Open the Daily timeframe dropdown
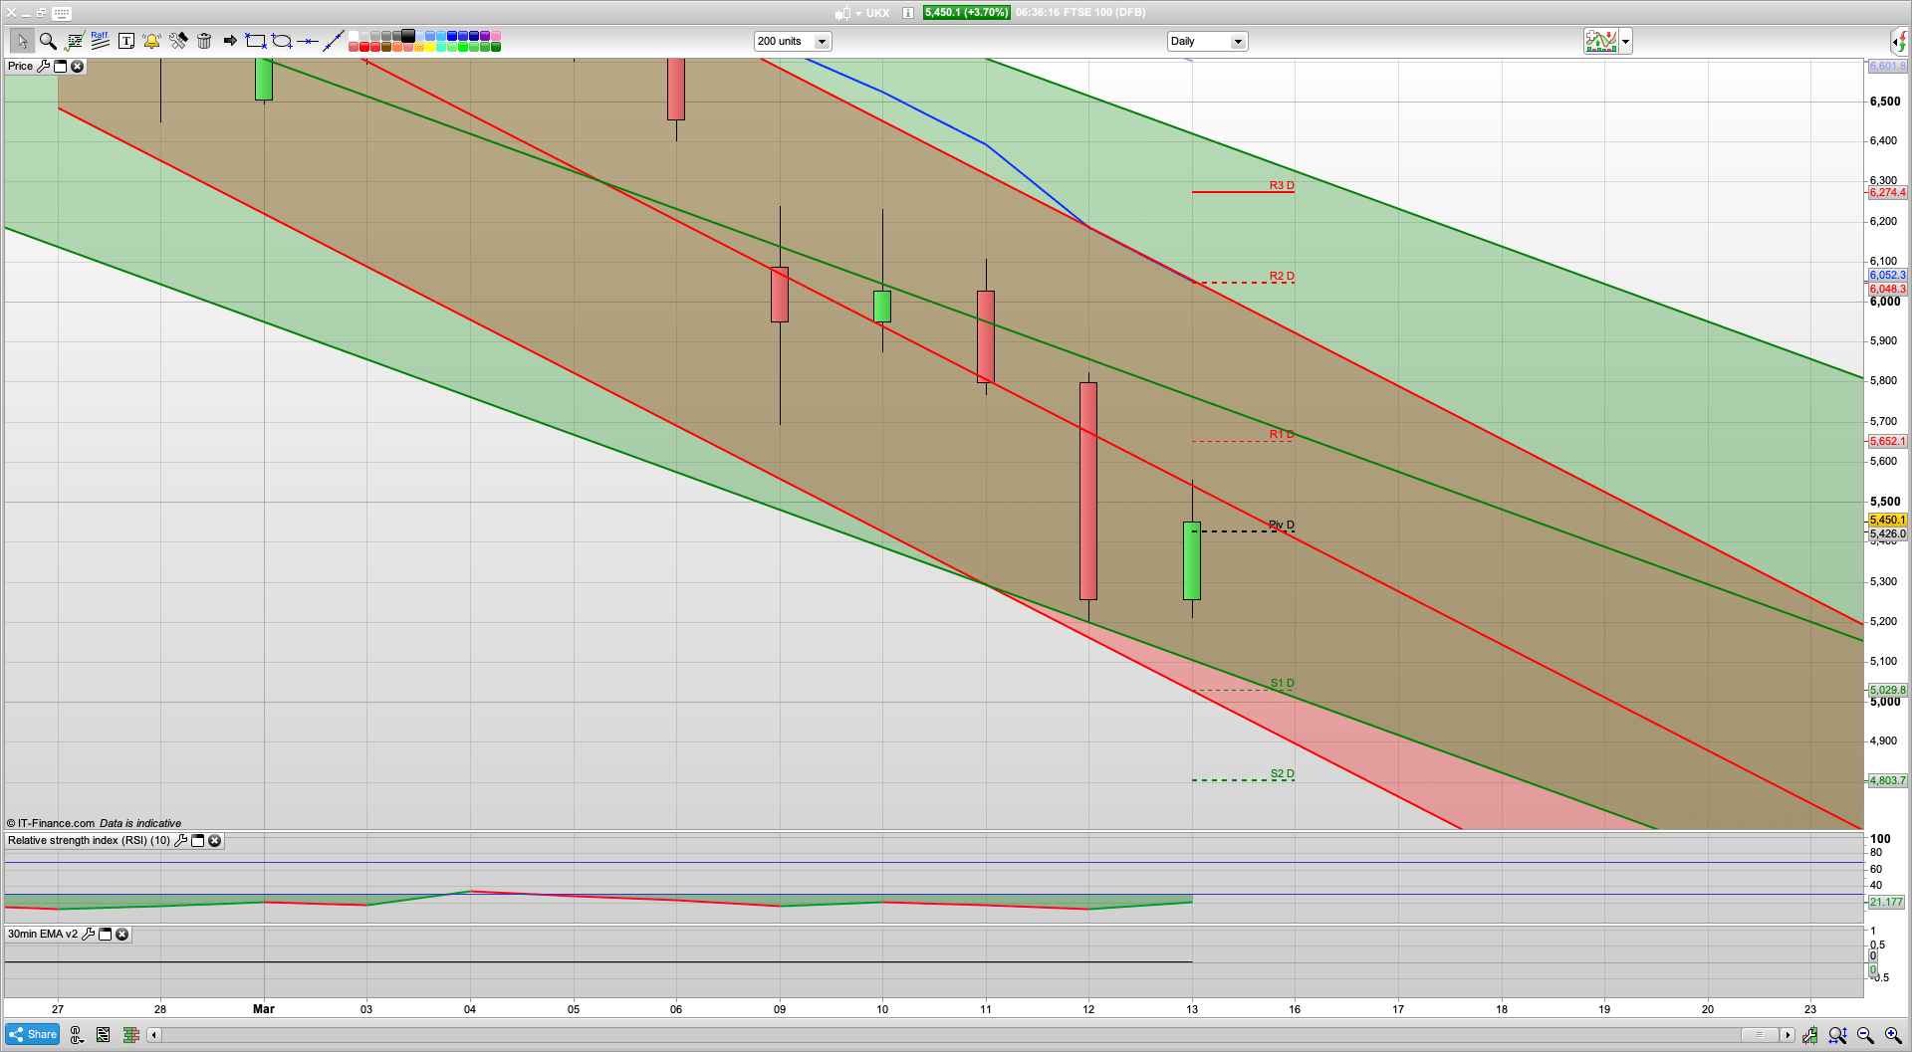 click(1238, 42)
